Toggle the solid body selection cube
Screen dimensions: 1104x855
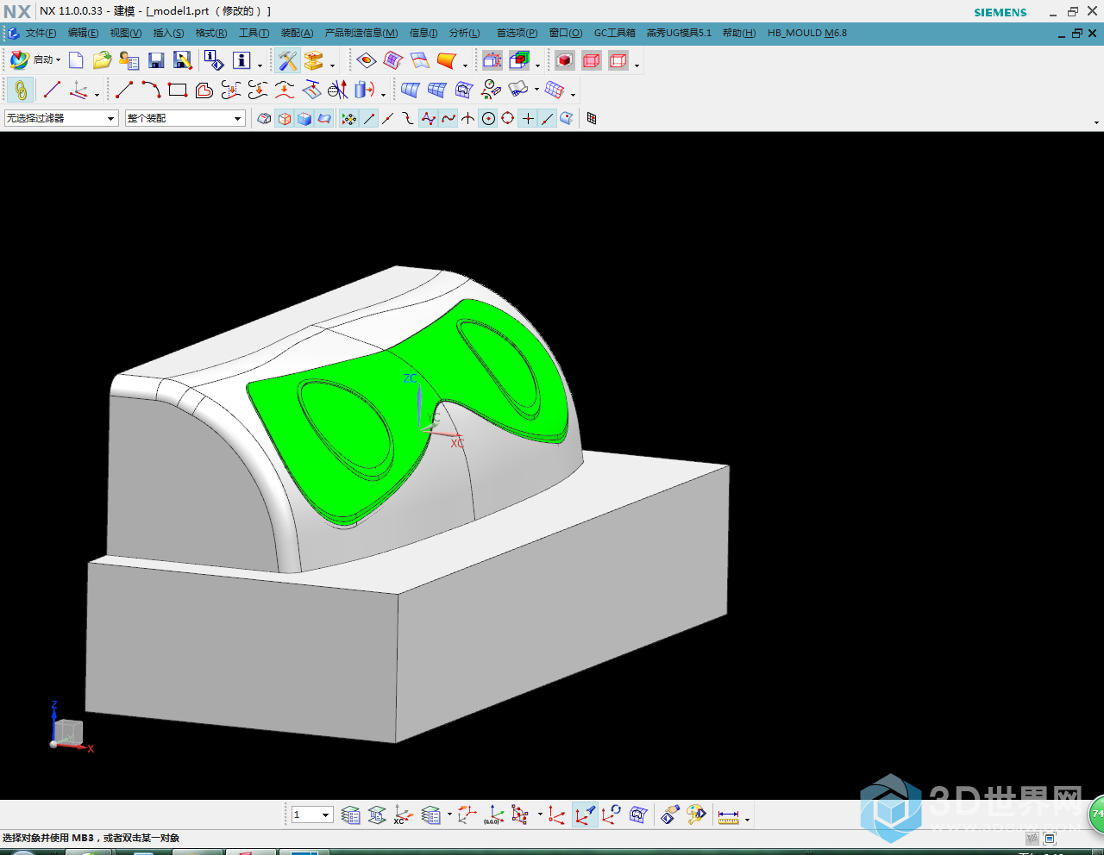pos(304,118)
